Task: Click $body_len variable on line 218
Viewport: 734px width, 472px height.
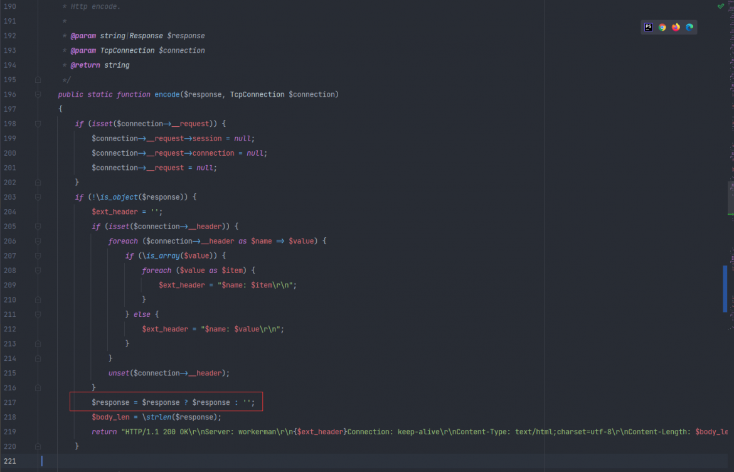Action: (x=110, y=417)
